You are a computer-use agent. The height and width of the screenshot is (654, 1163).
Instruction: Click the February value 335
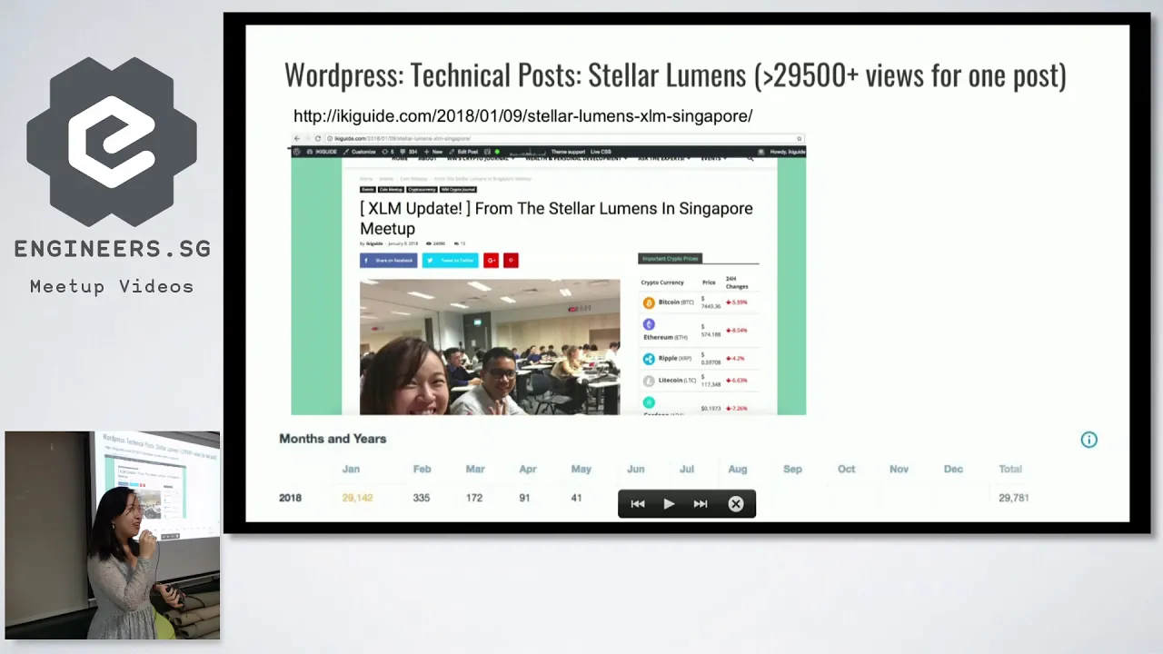421,498
